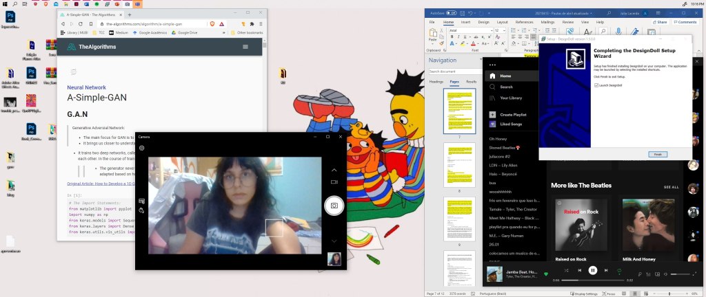Screen dimensions: 706x297
Task: Toggle shuffle in Spotify player
Action: coord(566,271)
